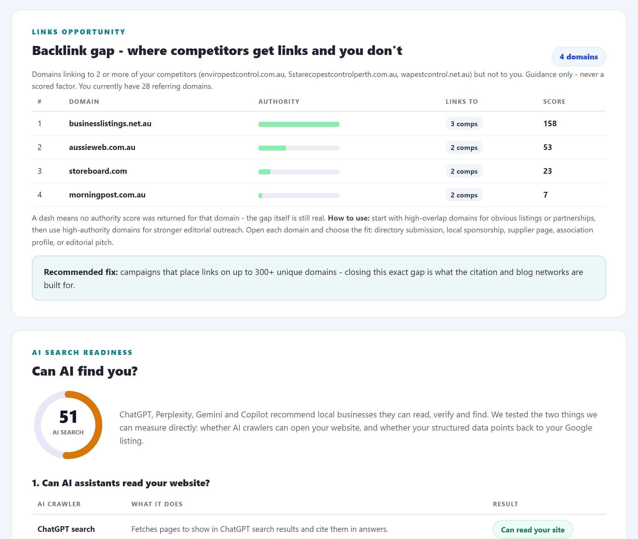Click the score value 158
Image resolution: width=638 pixels, height=539 pixels.
550,123
